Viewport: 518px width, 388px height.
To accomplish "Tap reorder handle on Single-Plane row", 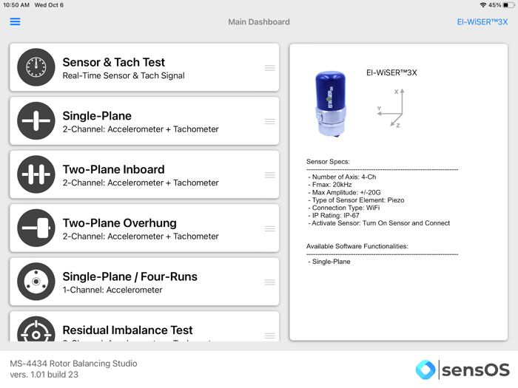I will tap(269, 121).
